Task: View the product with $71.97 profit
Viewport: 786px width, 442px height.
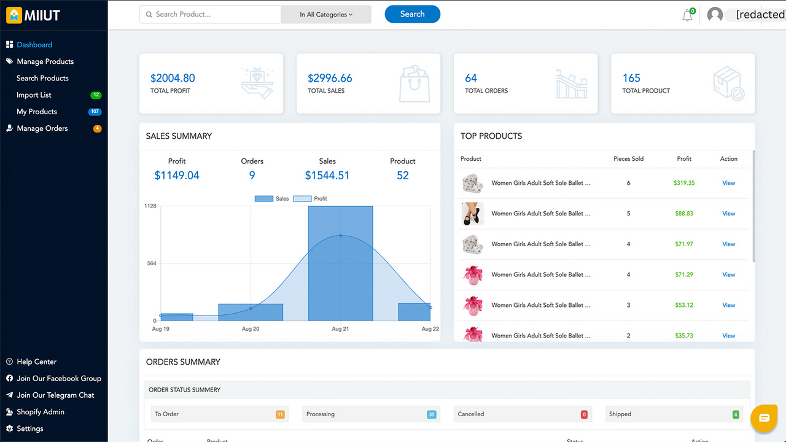Action: click(729, 244)
